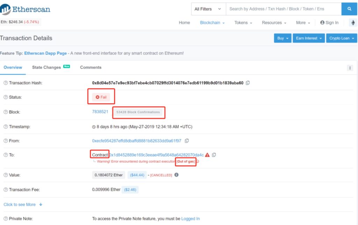Open the Buy dropdown button
This screenshot has width=358, height=225.
(x=282, y=38)
